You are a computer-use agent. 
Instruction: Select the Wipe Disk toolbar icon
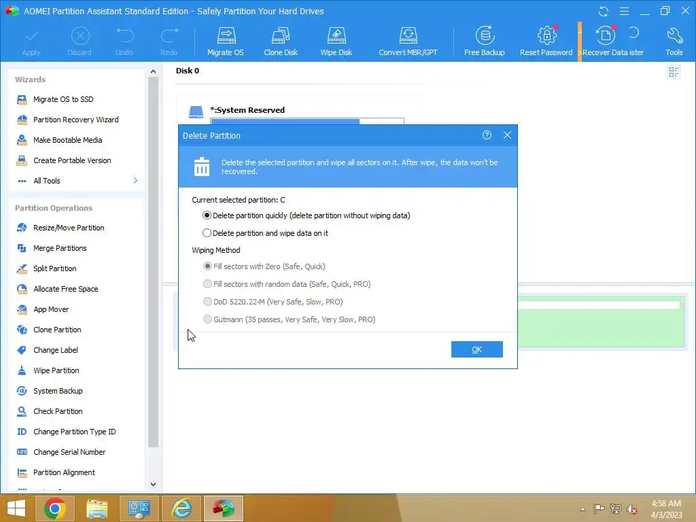tap(336, 41)
